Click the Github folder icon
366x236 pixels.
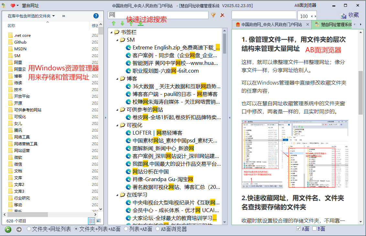tap(10, 42)
